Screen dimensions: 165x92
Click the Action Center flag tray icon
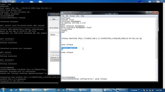[144, 90]
